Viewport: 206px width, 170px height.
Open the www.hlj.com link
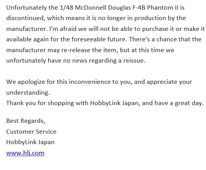coord(25,153)
